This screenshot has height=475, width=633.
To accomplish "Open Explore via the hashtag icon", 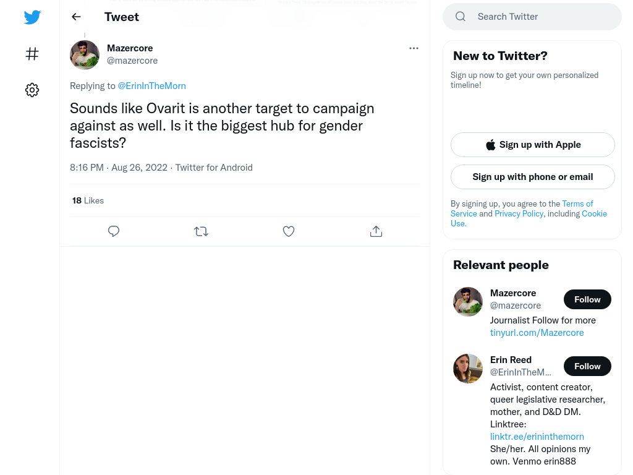I will click(32, 54).
